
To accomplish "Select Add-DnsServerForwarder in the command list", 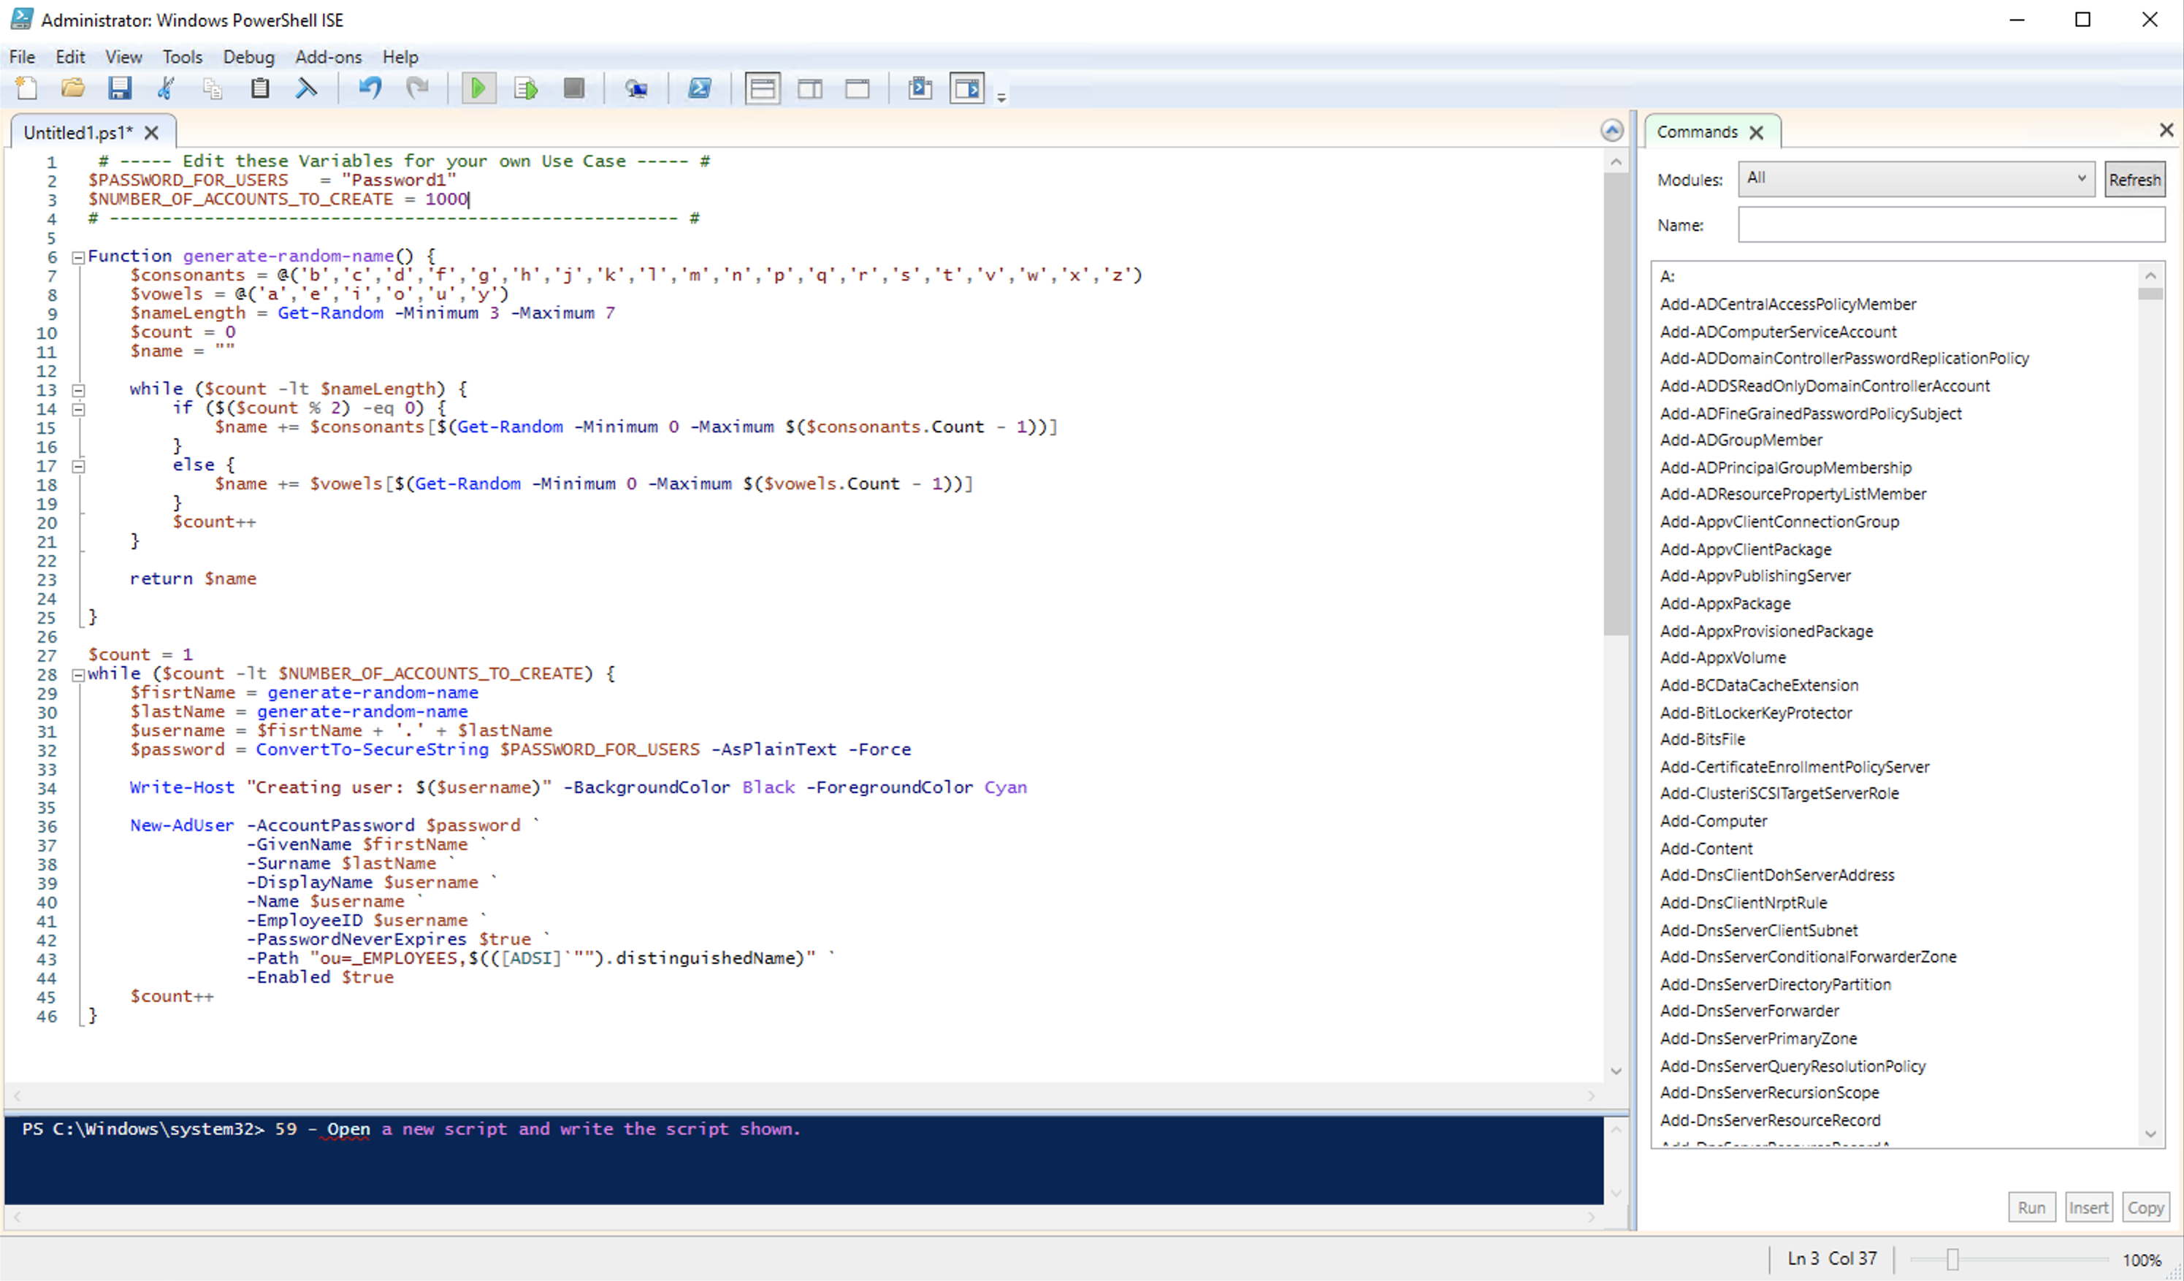I will coord(1749,1011).
